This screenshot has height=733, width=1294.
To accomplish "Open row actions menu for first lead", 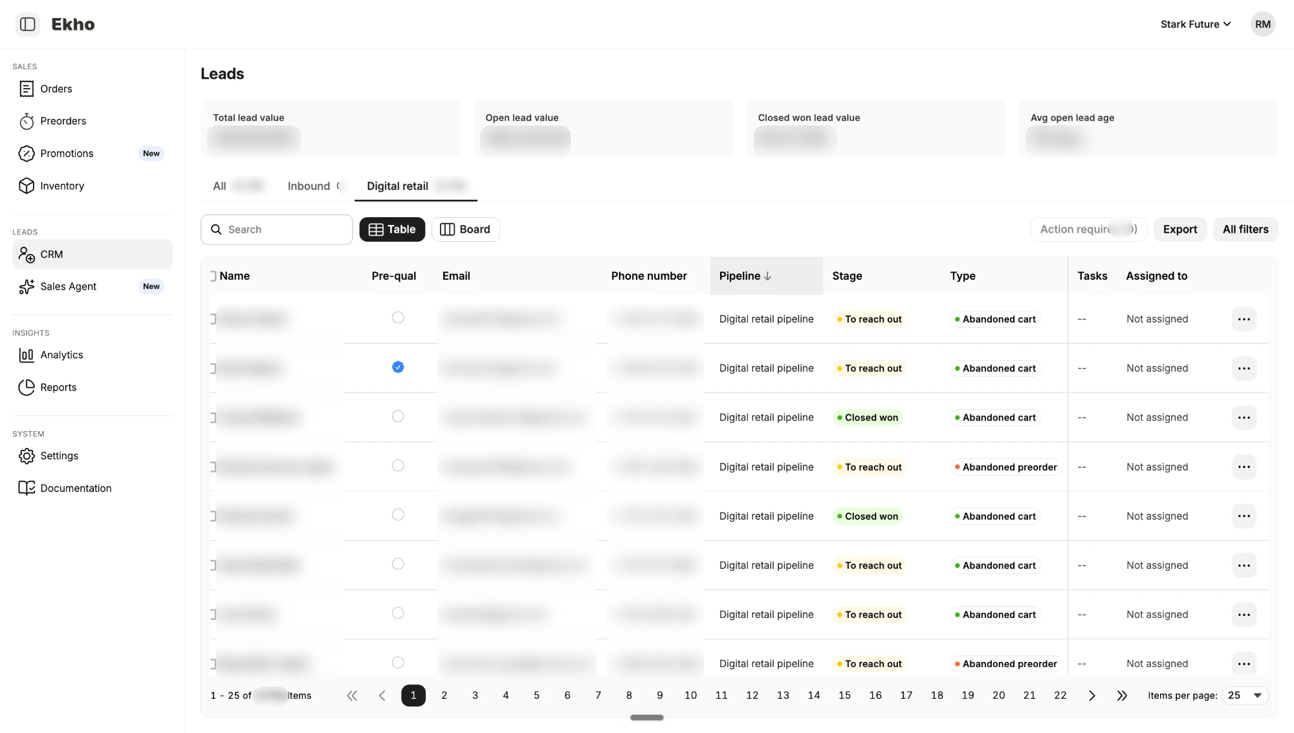I will pos(1244,319).
